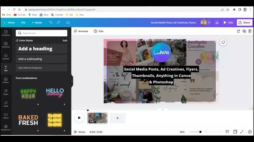Click the zoom slider handle
Screen dimensions: 254x142
[200, 132]
